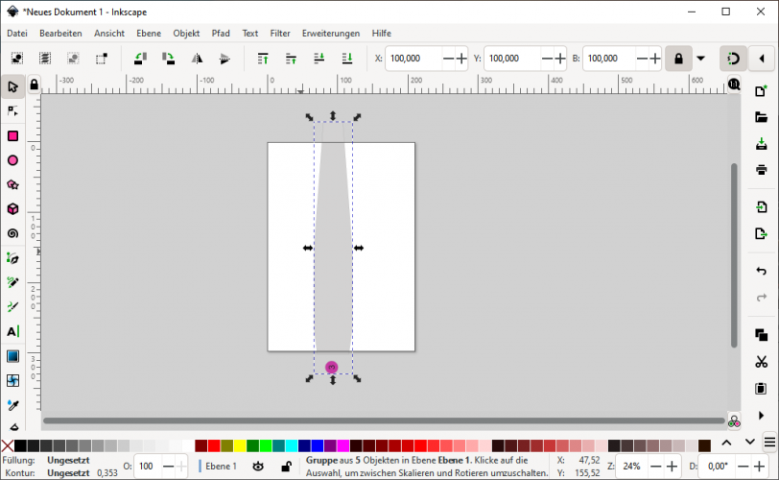This screenshot has width=779, height=480.
Task: Show next palette row arrow
Action: (x=749, y=442)
